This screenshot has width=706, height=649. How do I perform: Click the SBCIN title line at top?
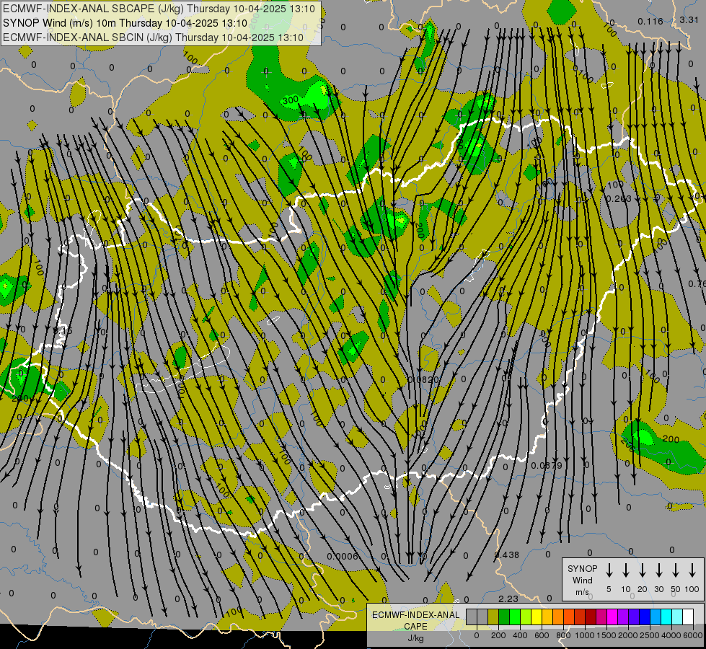click(153, 37)
